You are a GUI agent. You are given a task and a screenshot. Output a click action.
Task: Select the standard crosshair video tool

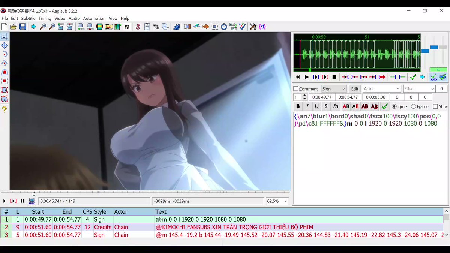[x=4, y=36]
